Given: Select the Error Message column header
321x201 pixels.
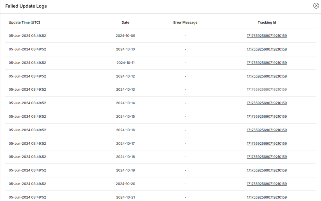Looking at the screenshot, I should [185, 23].
